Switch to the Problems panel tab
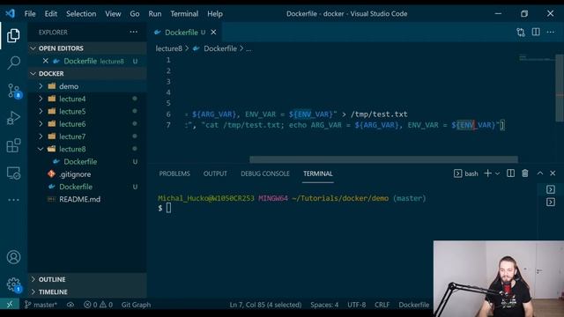Viewport: 564px width, 317px height. 174,173
